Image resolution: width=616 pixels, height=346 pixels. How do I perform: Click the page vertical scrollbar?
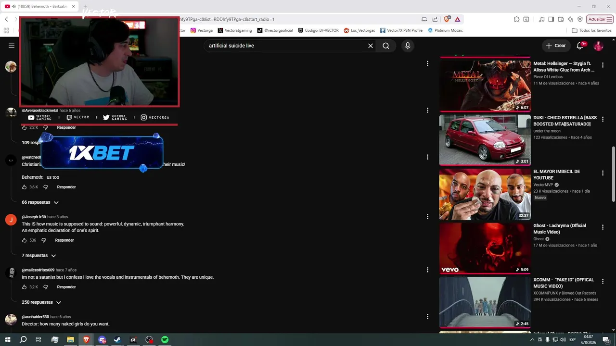tap(613, 175)
